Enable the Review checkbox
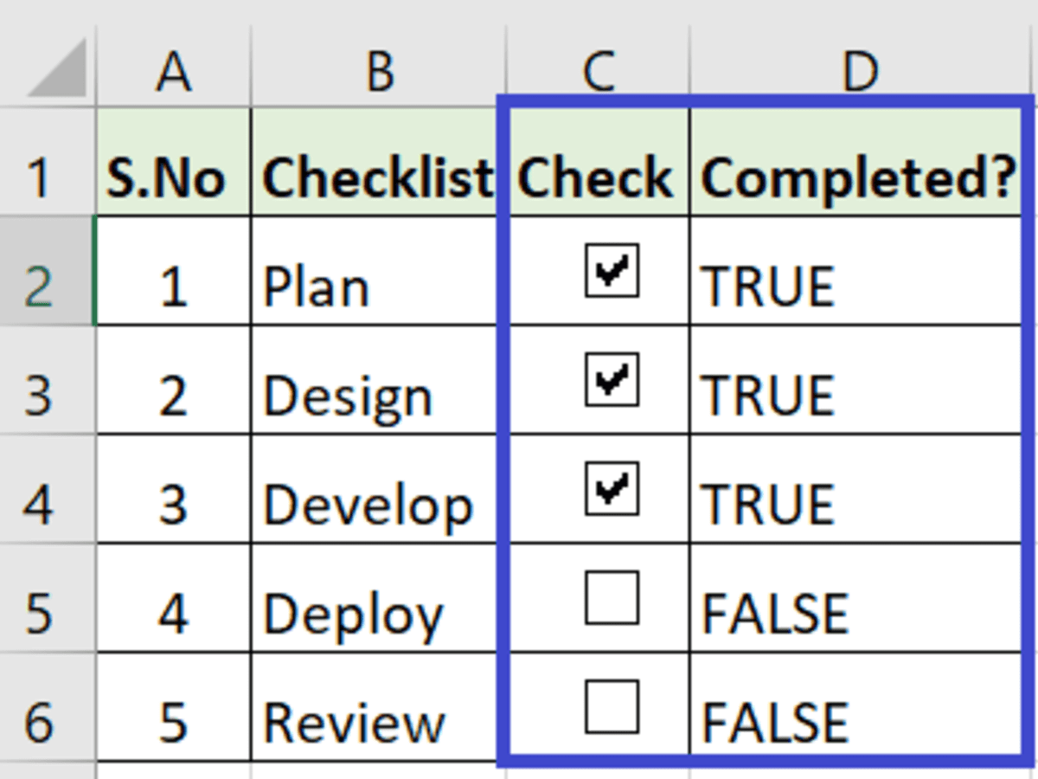 (x=612, y=706)
